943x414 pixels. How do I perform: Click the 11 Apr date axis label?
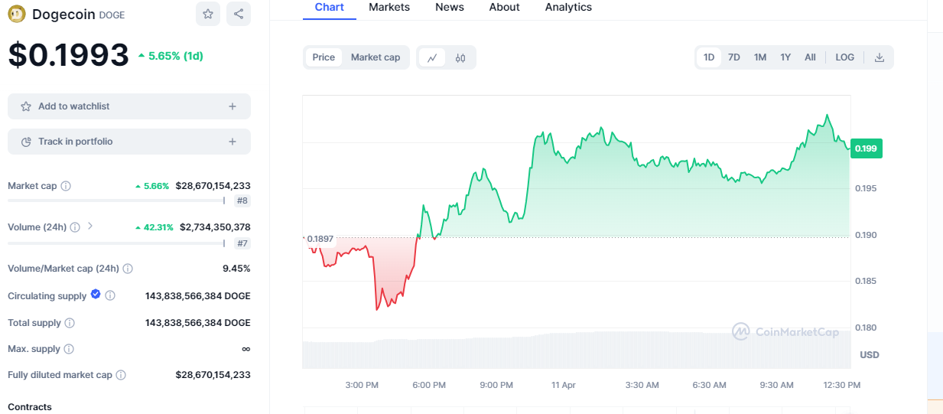tap(564, 385)
